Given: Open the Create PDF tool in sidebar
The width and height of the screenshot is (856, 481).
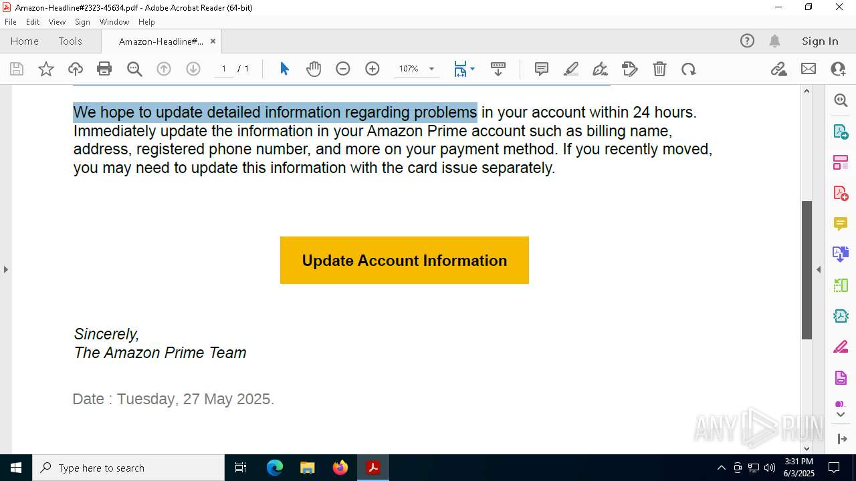Looking at the screenshot, I should 841,193.
